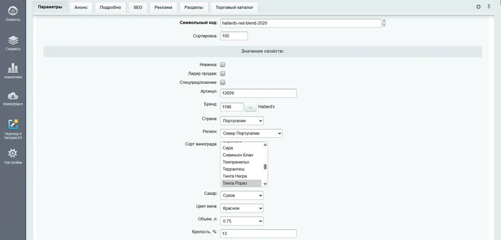
Task: Click the pin icon at top right
Action: click(489, 7)
